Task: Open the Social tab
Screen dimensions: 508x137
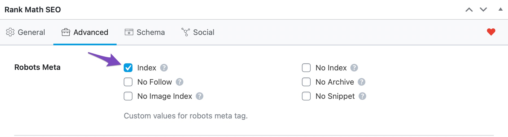Action: pos(198,32)
